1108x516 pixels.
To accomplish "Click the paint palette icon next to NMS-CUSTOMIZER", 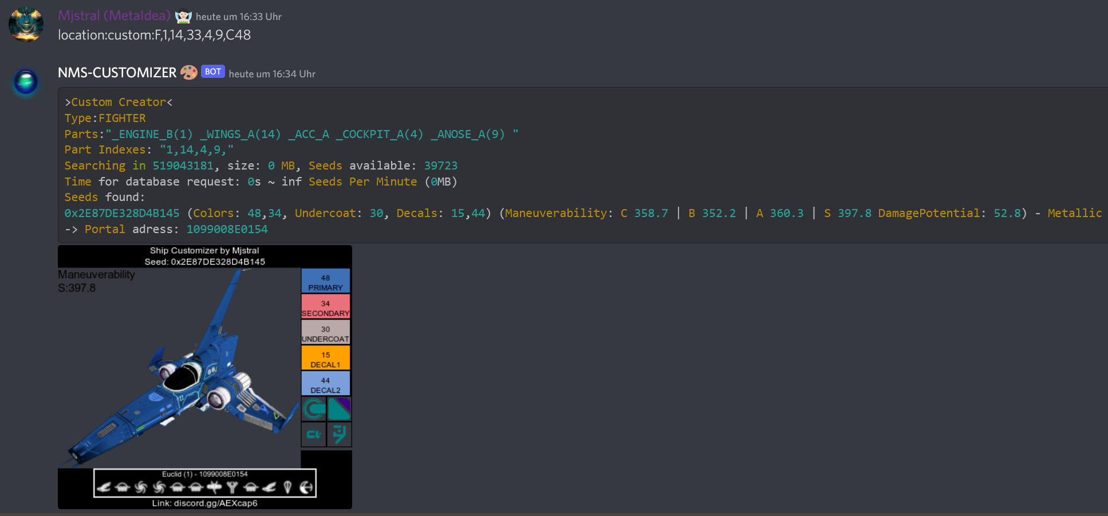I will click(x=189, y=72).
